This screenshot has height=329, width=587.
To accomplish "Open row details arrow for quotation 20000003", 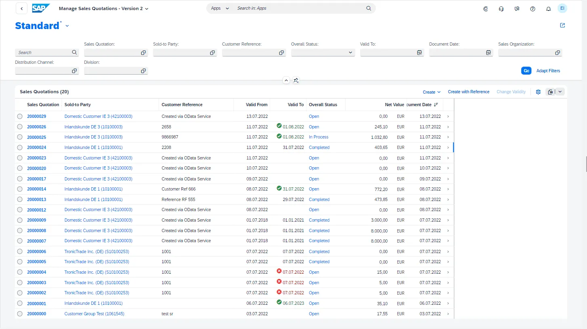I will 448,283.
